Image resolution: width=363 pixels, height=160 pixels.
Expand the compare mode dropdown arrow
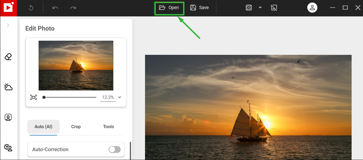click(x=260, y=8)
